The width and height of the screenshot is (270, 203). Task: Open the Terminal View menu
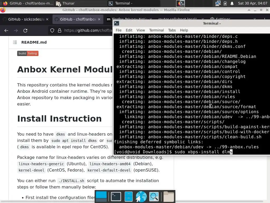pyautogui.click(x=141, y=30)
